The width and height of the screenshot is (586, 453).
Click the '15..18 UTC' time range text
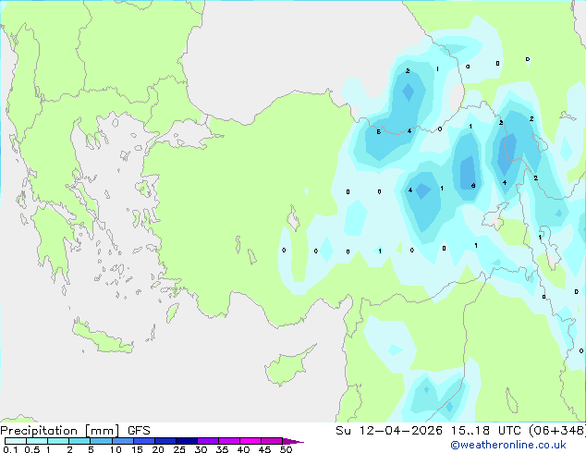coord(485,431)
